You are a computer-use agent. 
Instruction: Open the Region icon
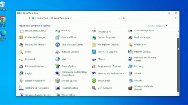click(x=21, y=73)
